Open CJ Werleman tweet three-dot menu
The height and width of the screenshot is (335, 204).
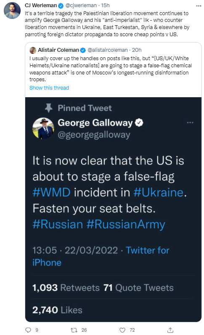pos(199,6)
